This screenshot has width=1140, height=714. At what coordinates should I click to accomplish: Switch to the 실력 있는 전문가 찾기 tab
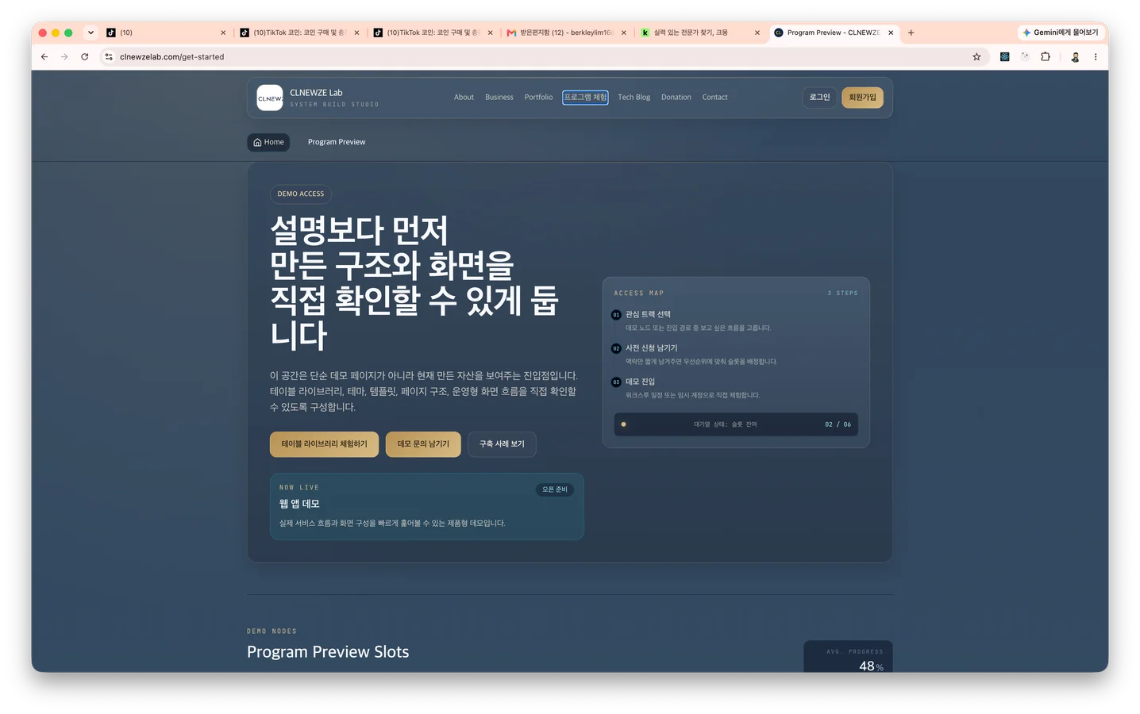[700, 33]
